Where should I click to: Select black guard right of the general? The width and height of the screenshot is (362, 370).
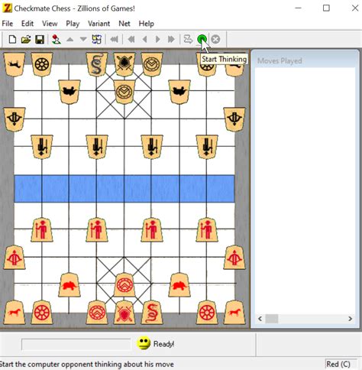[x=152, y=64]
